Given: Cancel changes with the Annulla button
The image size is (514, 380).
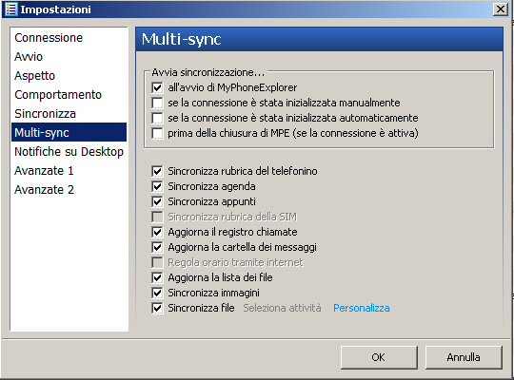Looking at the screenshot, I should tap(464, 357).
